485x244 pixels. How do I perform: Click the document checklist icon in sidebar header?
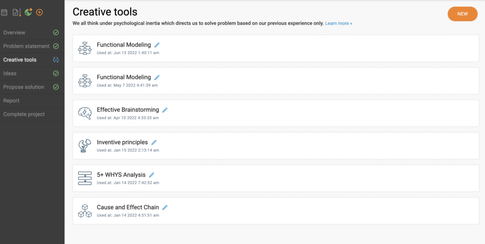pyautogui.click(x=16, y=12)
